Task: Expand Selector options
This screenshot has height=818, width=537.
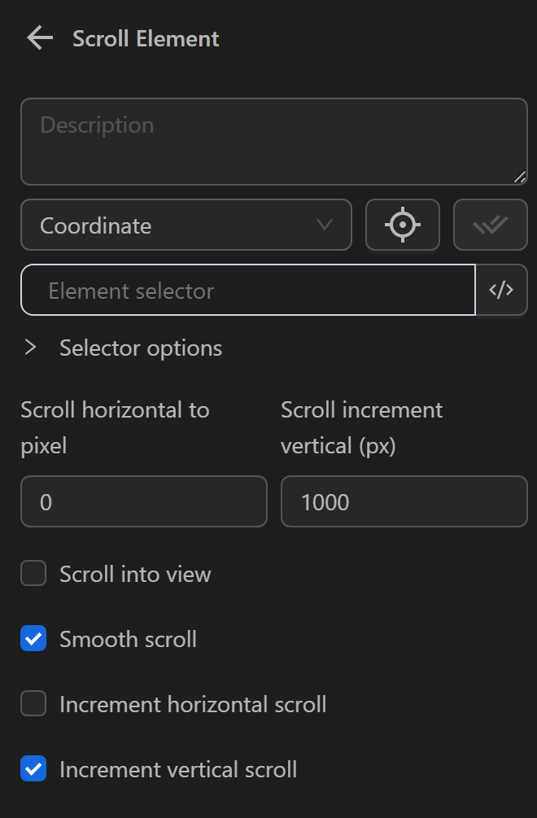Action: (140, 347)
